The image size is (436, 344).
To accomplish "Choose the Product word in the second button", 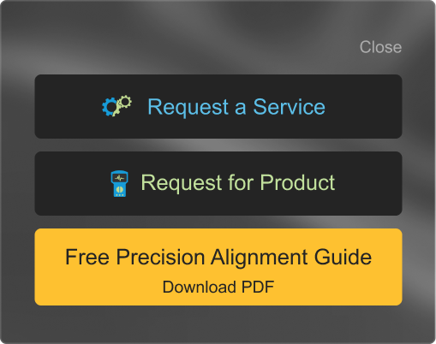I will coord(297,182).
